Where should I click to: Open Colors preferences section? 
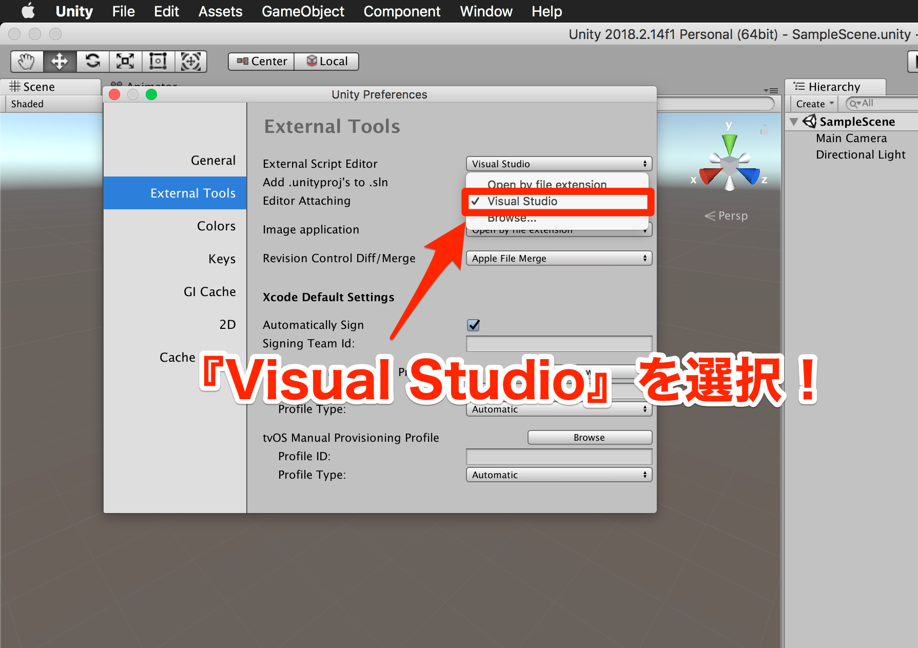tap(175, 226)
